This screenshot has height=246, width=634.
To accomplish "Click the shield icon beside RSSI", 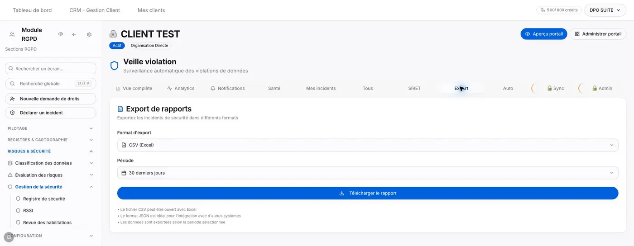I will 19,211.
